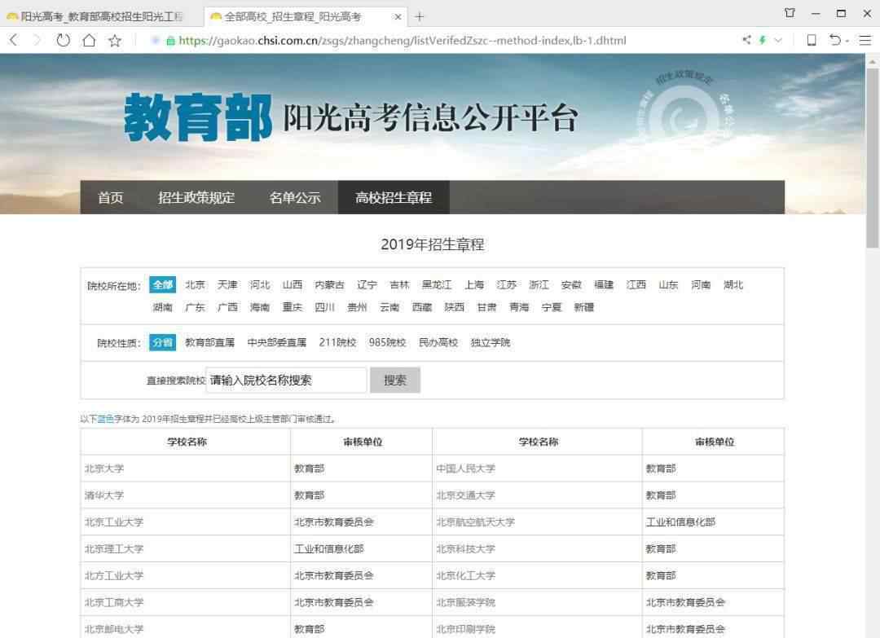Filter by 民办高校 school type
Screen dimensions: 880x638
point(438,342)
